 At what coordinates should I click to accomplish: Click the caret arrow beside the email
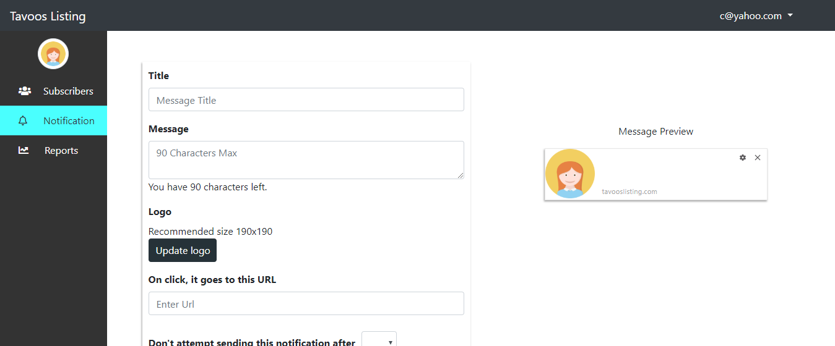790,16
